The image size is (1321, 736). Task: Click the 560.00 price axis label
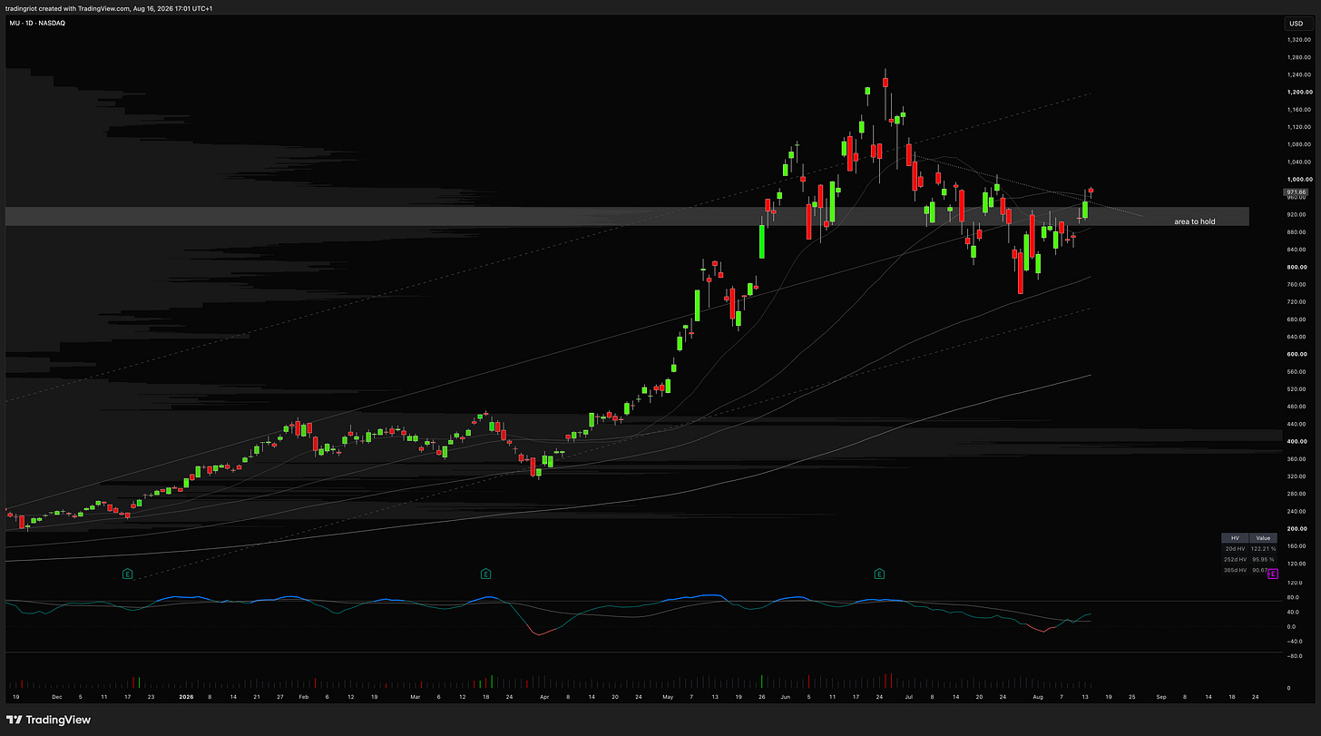[1295, 371]
